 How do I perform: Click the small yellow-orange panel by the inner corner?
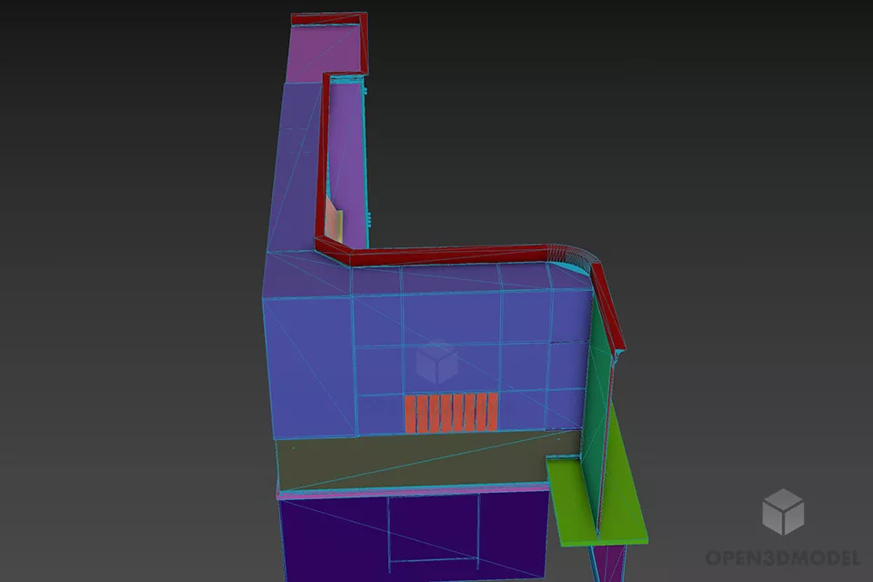click(336, 224)
